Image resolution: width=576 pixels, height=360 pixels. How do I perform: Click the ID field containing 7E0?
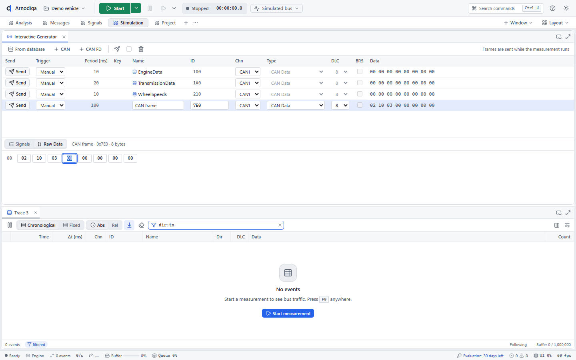coord(210,106)
